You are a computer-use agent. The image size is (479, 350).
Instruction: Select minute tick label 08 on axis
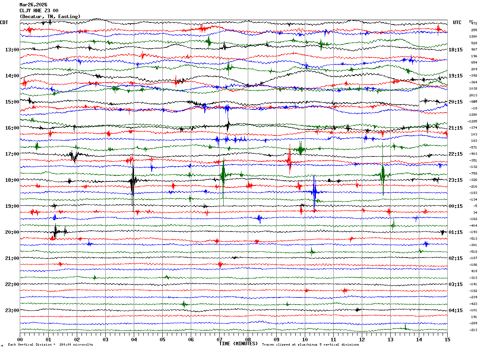248,339
